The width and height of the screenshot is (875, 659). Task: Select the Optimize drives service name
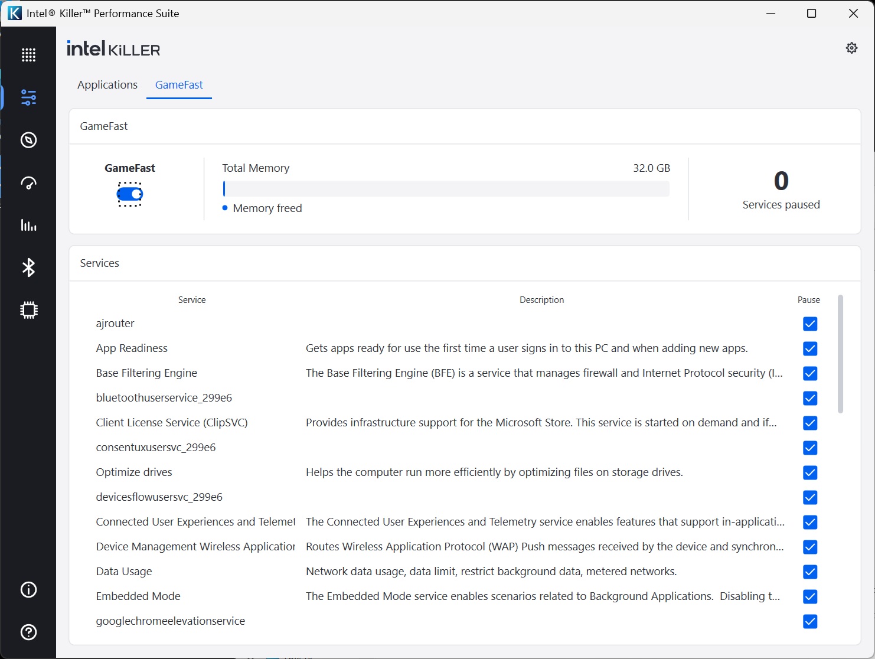134,472
